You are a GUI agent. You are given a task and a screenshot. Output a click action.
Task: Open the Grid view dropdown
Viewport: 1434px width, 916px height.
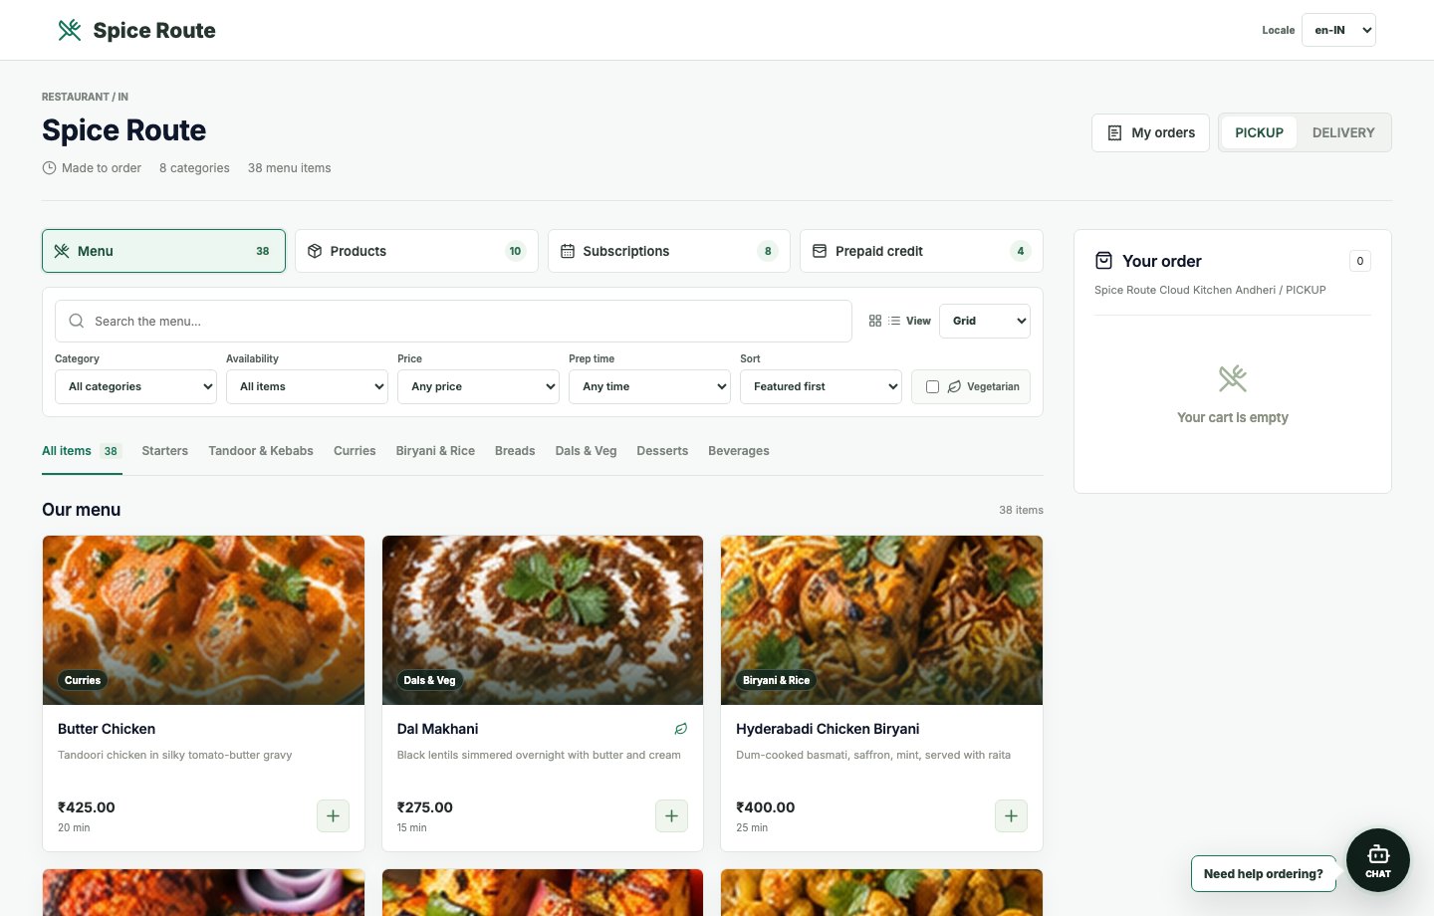click(985, 321)
